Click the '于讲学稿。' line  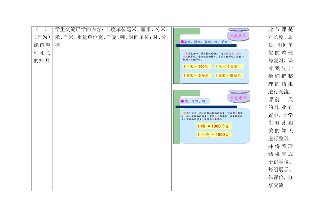280,162
